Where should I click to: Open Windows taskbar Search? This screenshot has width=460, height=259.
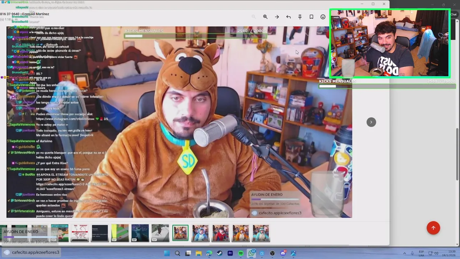pos(177,253)
